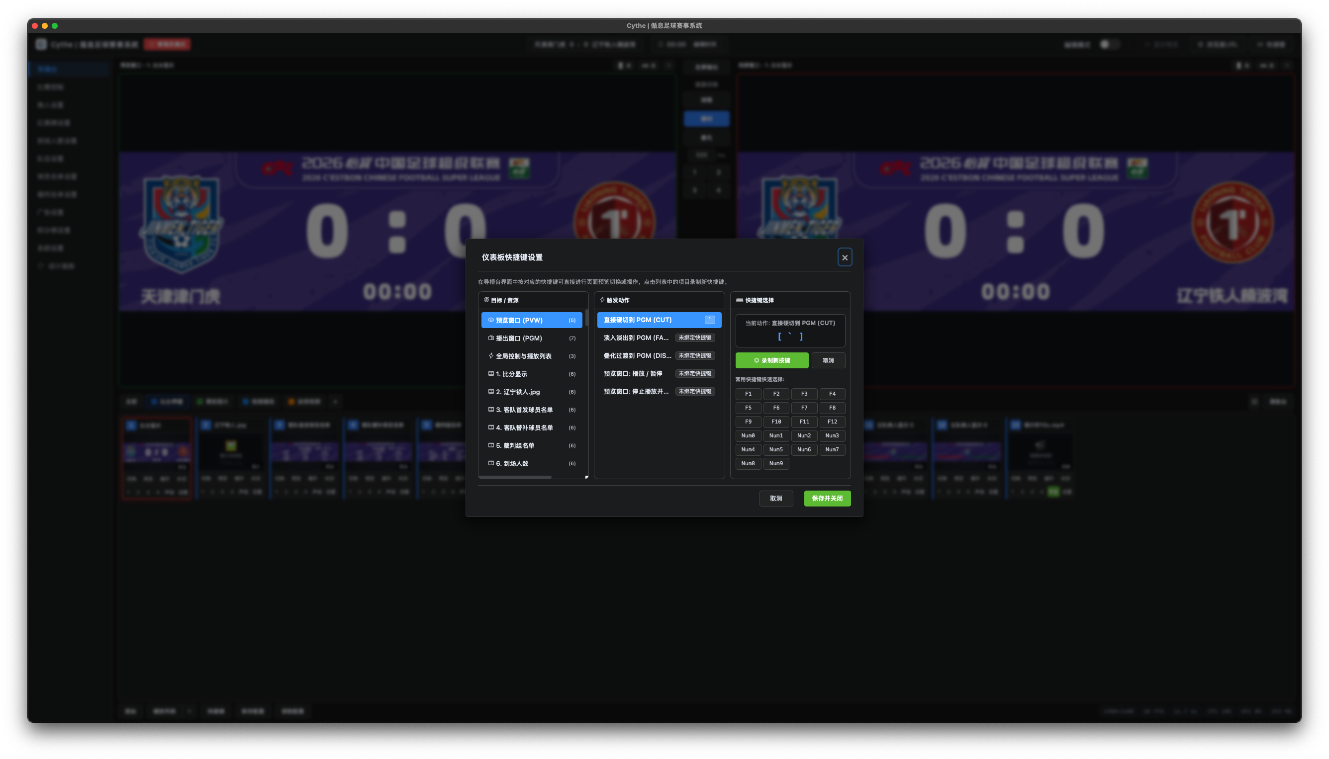Select the 3. 客队首发球员名单 resource
This screenshot has width=1329, height=759.
click(x=532, y=410)
